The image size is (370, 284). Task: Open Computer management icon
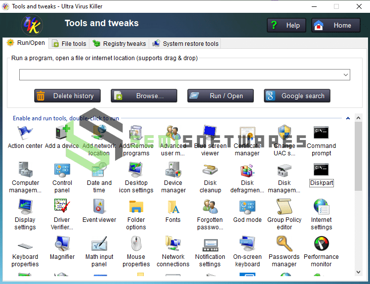point(25,169)
